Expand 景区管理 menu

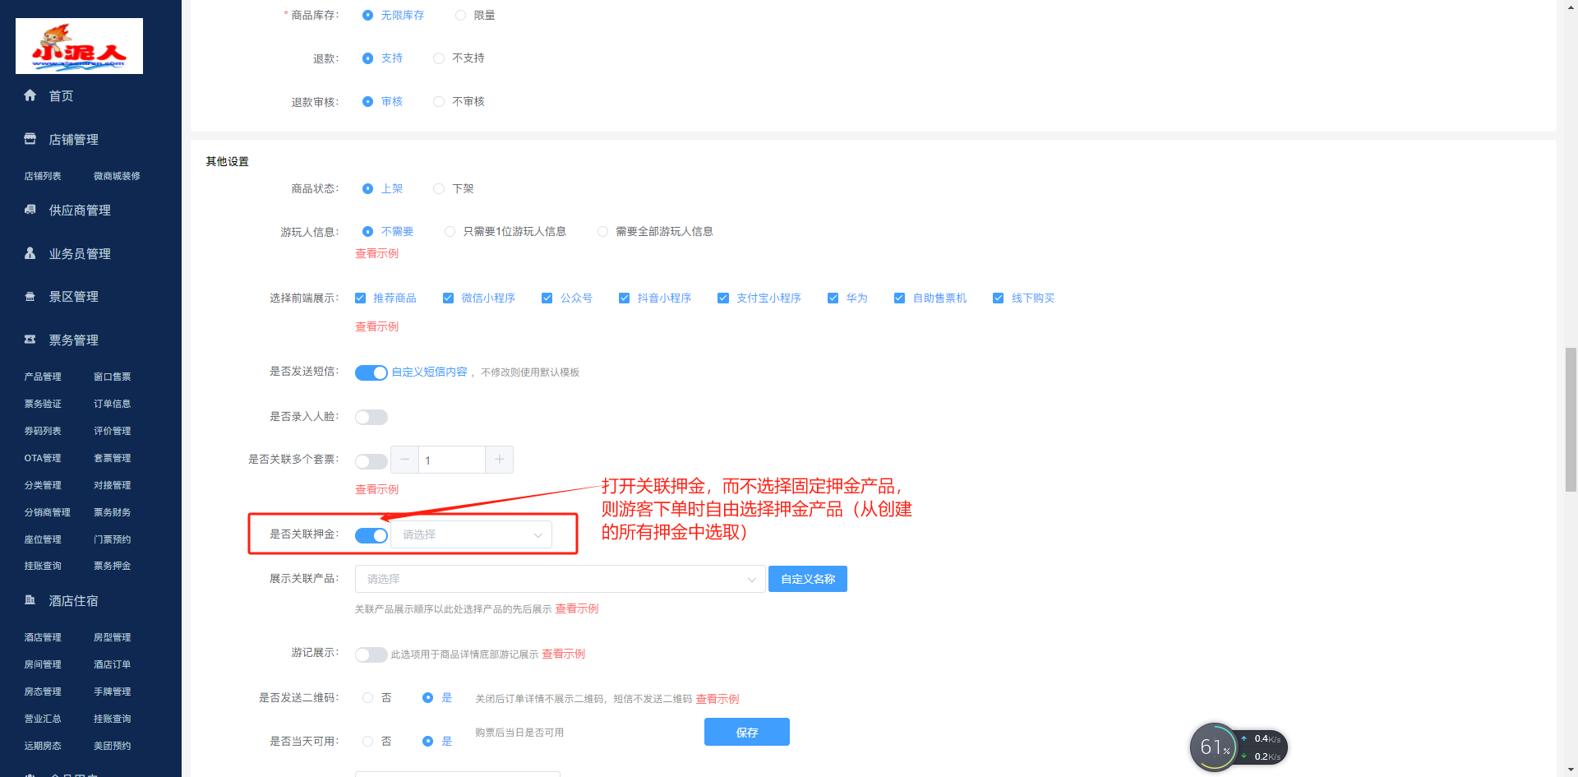[73, 297]
